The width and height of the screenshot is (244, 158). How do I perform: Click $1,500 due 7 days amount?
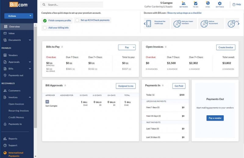(171, 63)
